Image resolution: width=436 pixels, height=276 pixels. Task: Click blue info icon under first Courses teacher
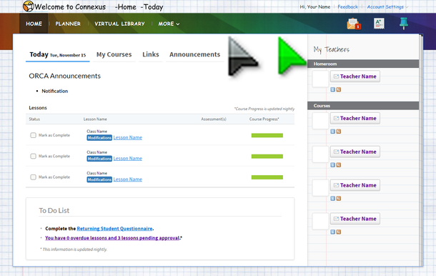(332, 132)
